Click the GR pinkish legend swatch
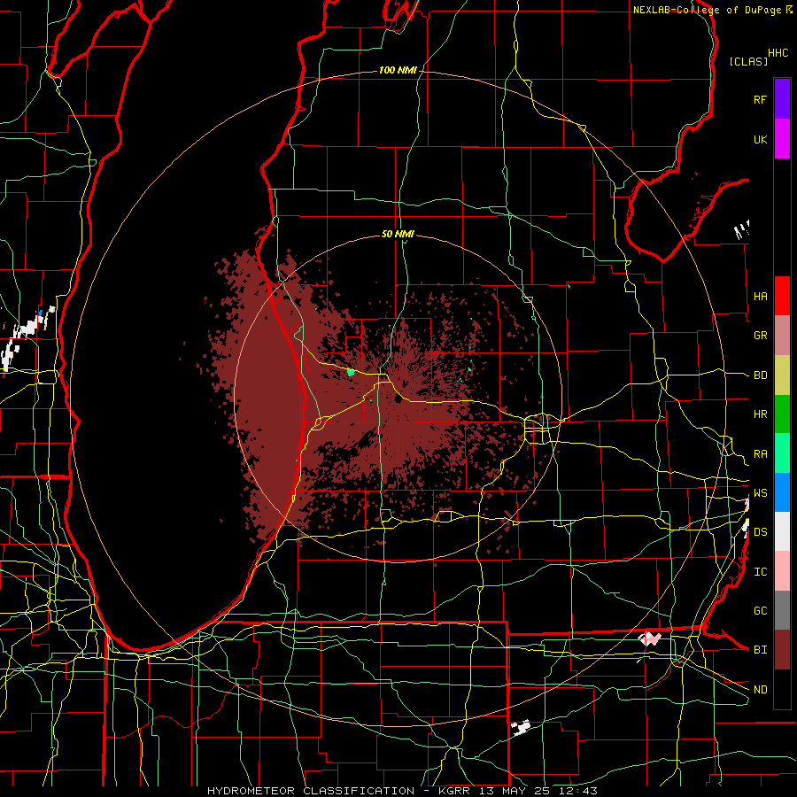The image size is (797, 797). tap(782, 336)
